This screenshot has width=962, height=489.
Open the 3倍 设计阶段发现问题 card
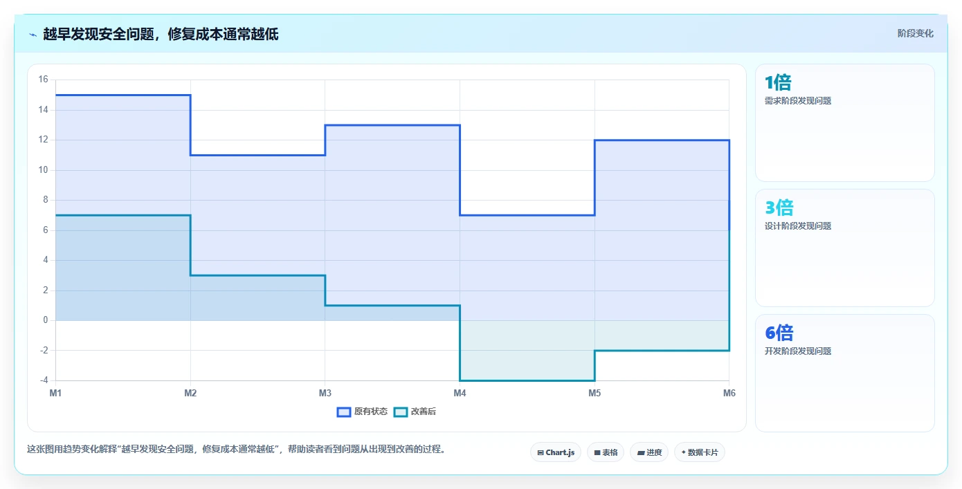tap(844, 248)
